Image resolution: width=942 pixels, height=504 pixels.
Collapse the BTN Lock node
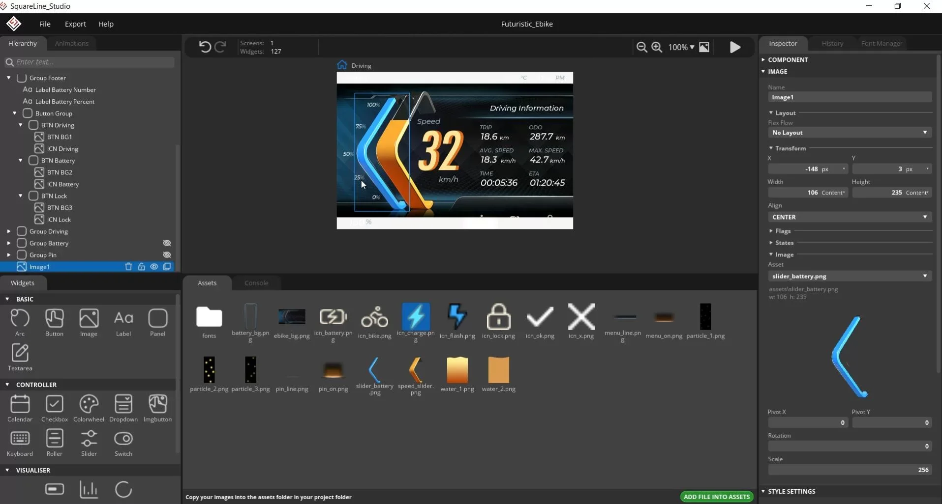tap(20, 196)
